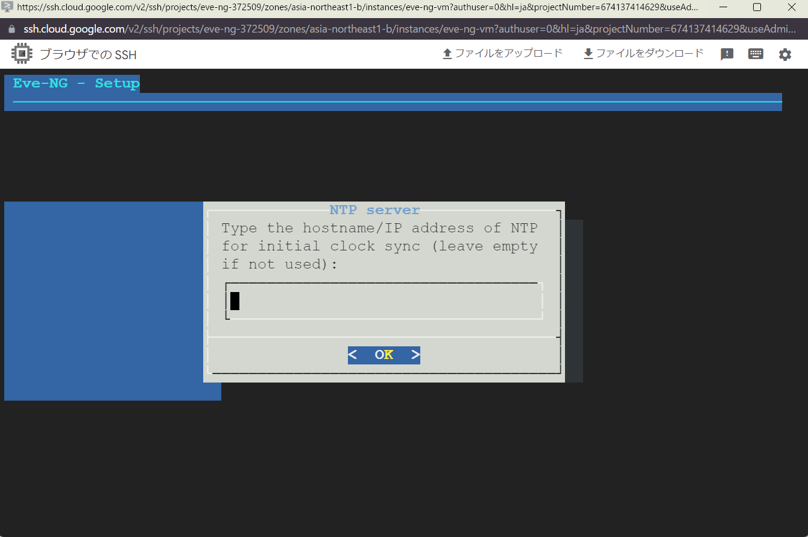This screenshot has width=808, height=537.
Task: Click the lock icon in address bar
Action: tap(11, 29)
